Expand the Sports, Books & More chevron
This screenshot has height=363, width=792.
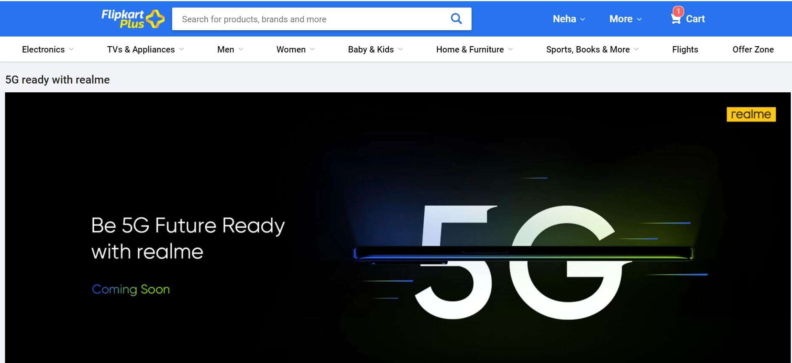click(x=636, y=49)
